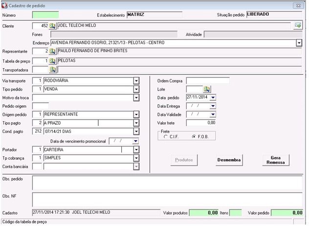Click the Desmembra button
The height and width of the screenshot is (227, 309).
229,160
